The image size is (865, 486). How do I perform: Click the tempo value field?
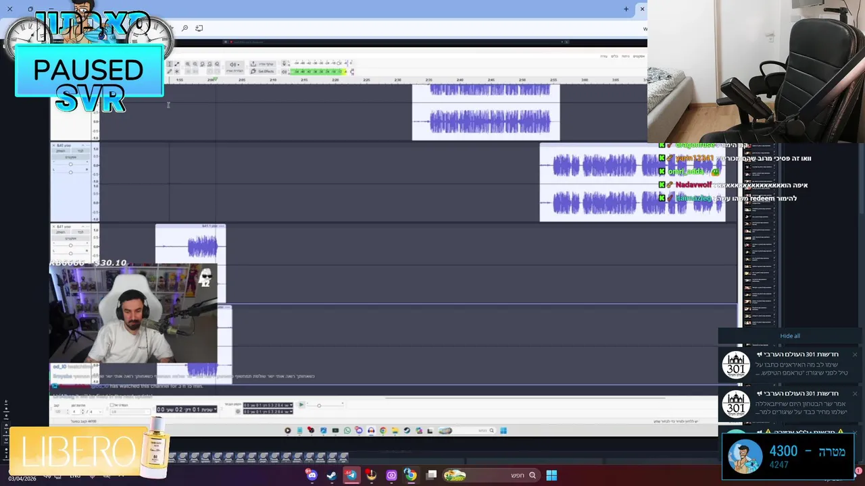(58, 412)
